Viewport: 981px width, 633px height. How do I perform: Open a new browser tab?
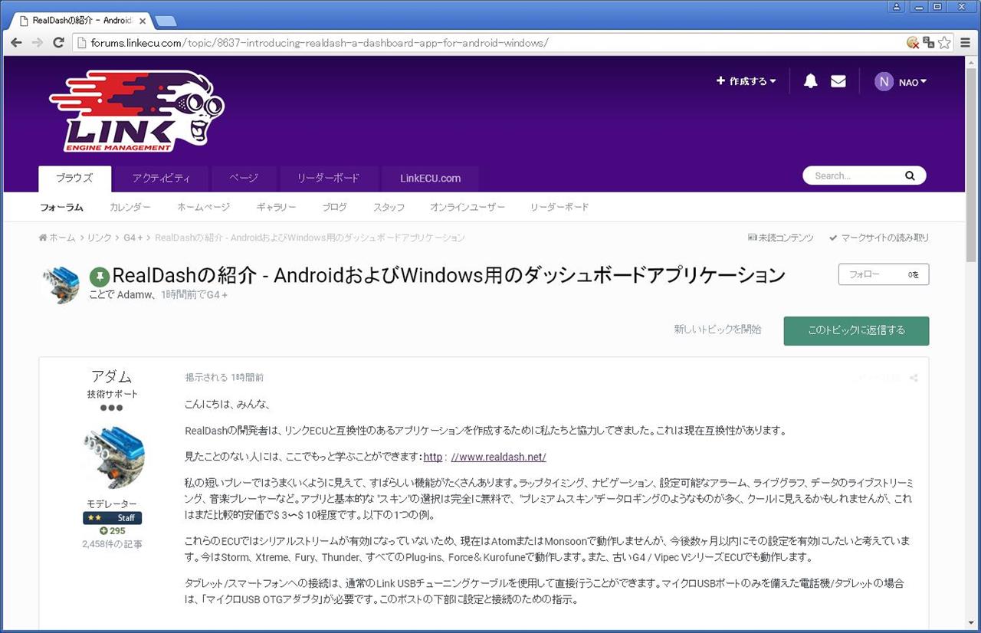pos(166,21)
